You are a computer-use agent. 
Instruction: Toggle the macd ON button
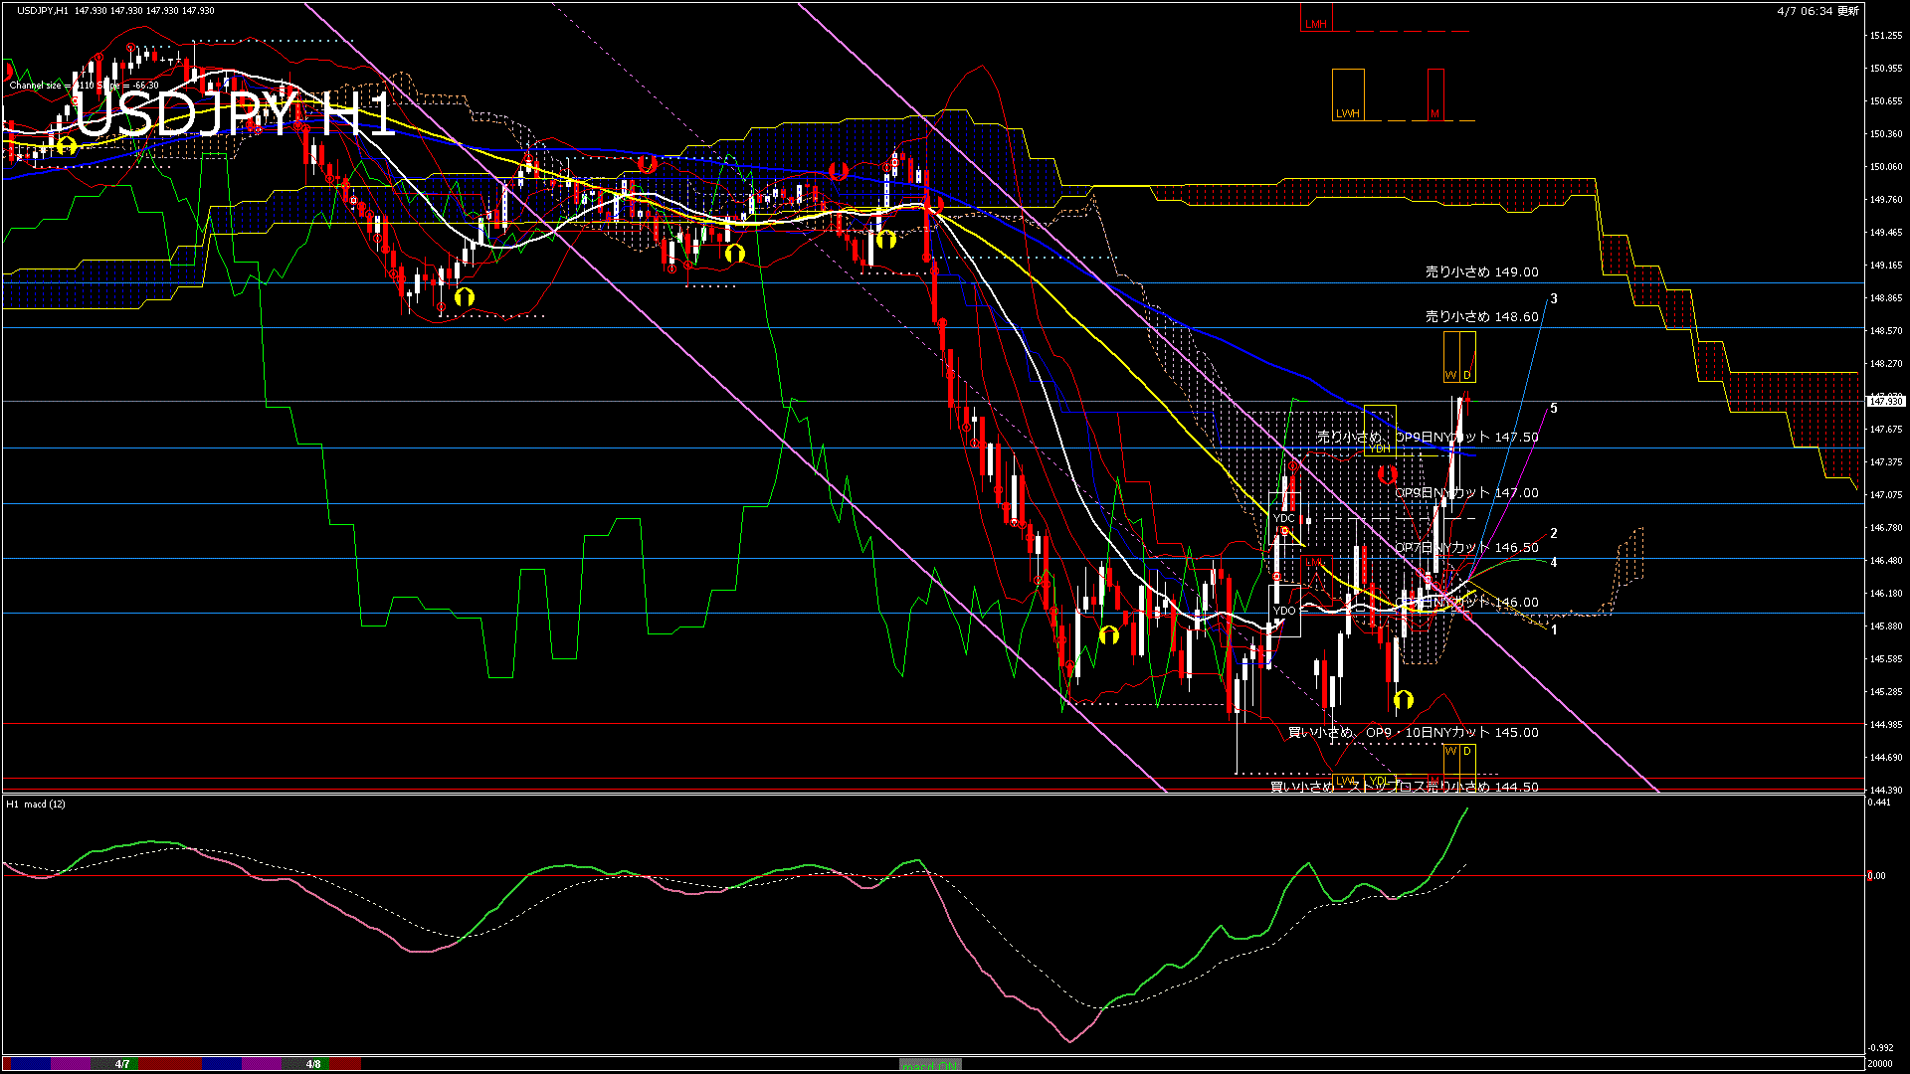[930, 1065]
